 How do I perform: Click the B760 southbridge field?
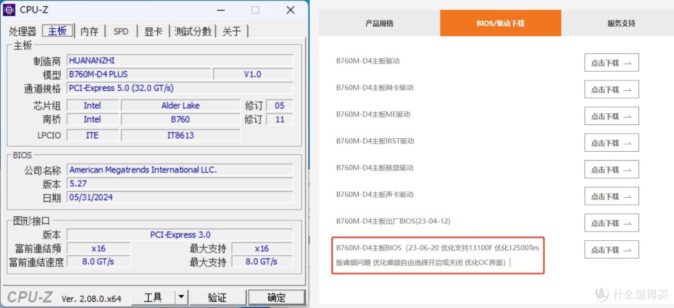click(180, 119)
